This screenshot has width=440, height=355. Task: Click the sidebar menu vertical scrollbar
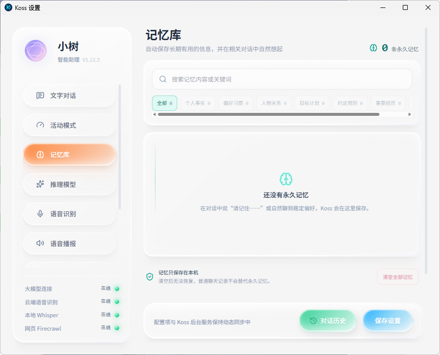point(120,147)
